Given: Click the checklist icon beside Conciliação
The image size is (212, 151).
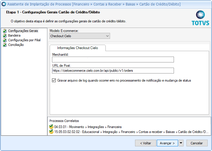Looking at the screenshot, I should [5, 45].
